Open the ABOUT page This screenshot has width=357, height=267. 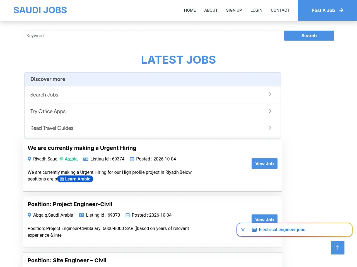211,10
